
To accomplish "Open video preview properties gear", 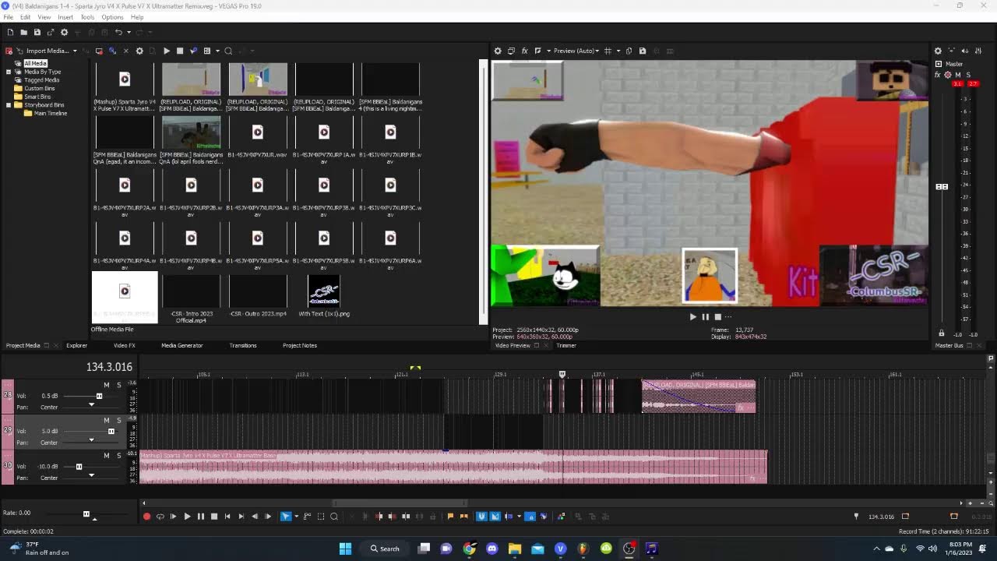I will coord(498,51).
